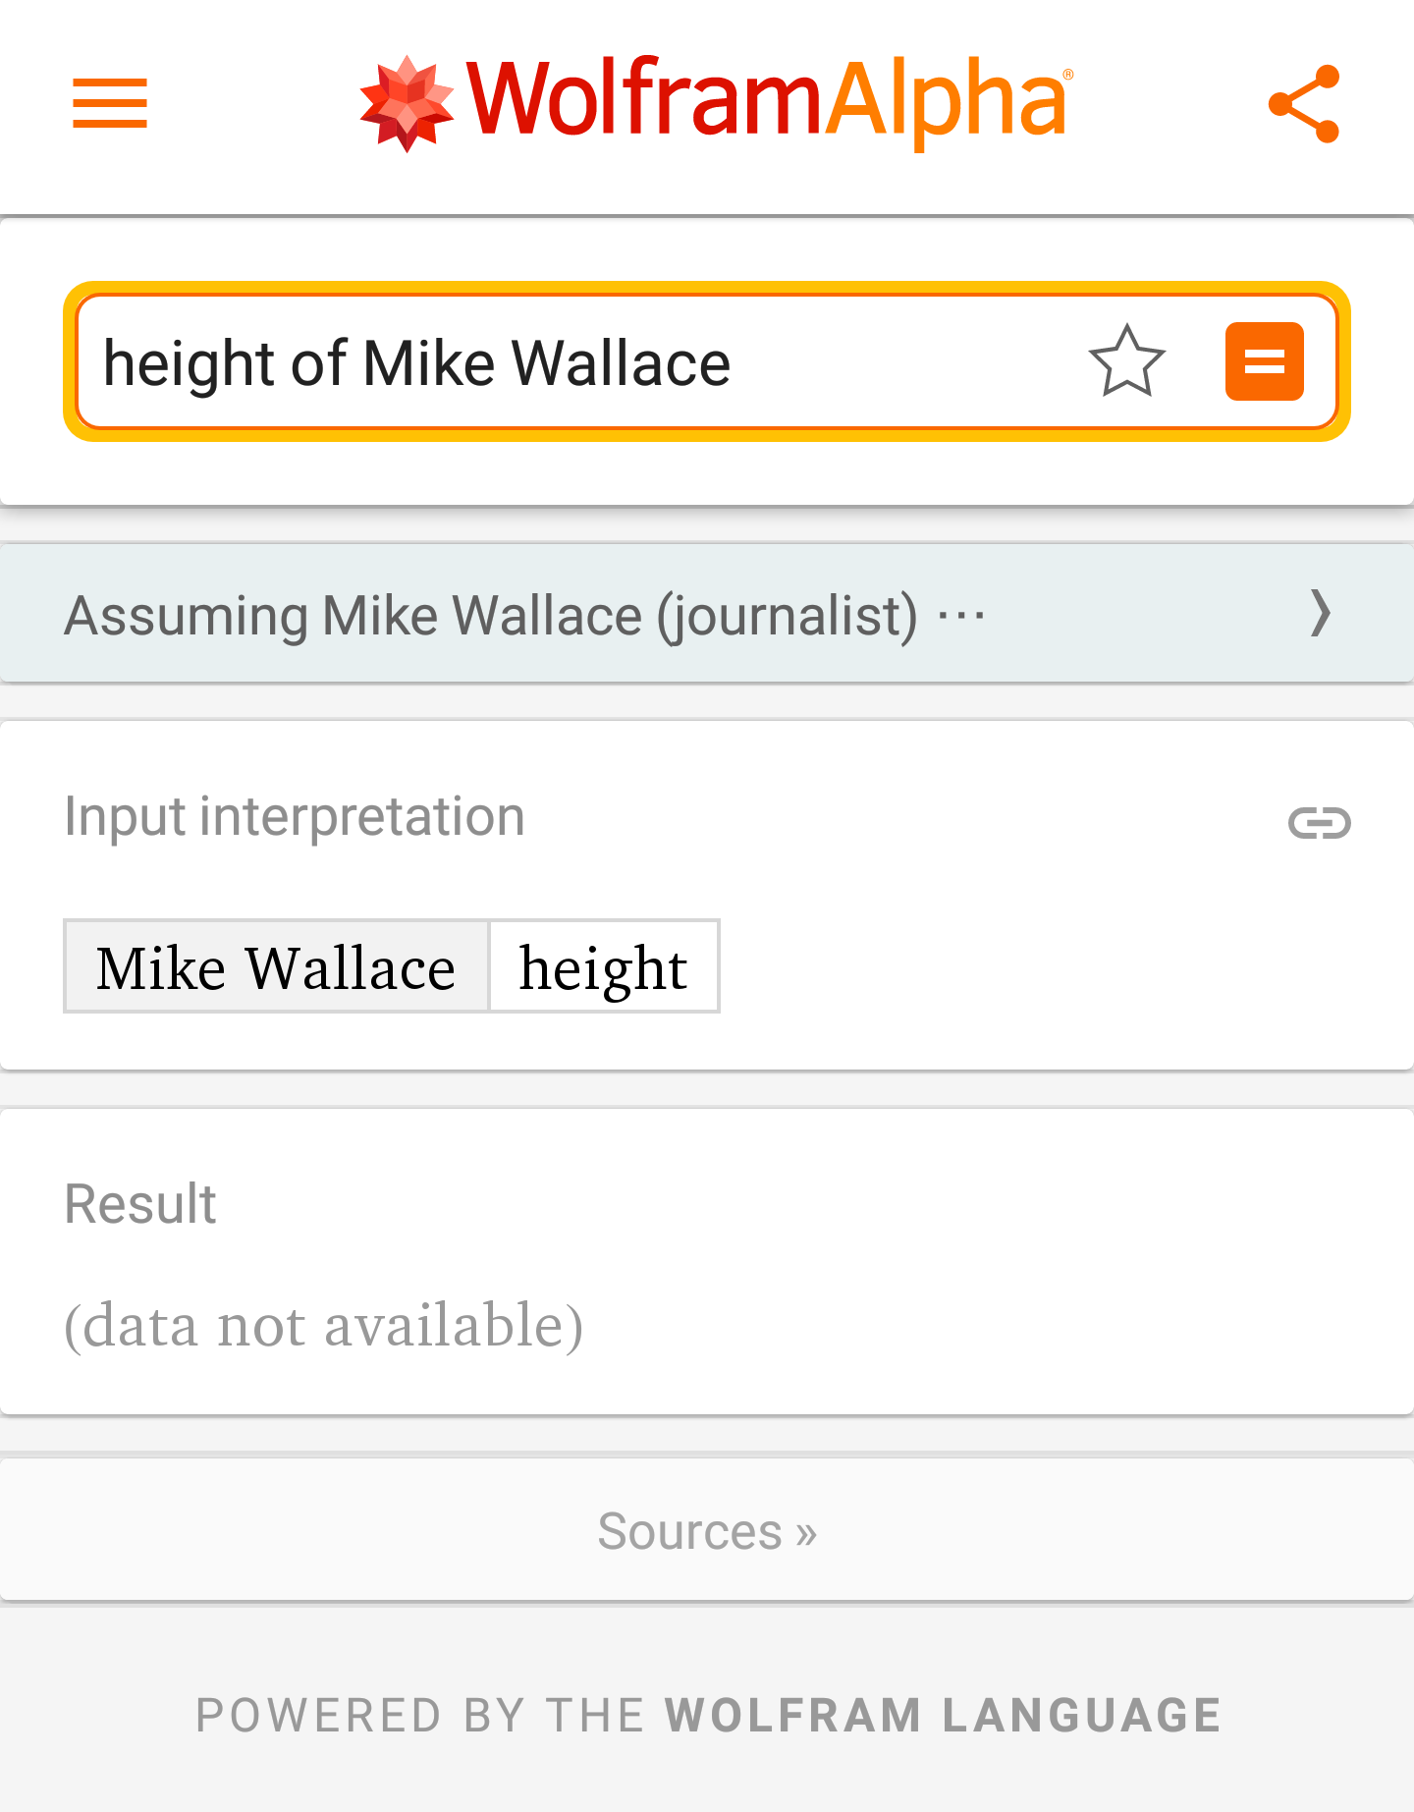Tap the share icon in the header
This screenshot has height=1812, width=1414.
point(1306,105)
